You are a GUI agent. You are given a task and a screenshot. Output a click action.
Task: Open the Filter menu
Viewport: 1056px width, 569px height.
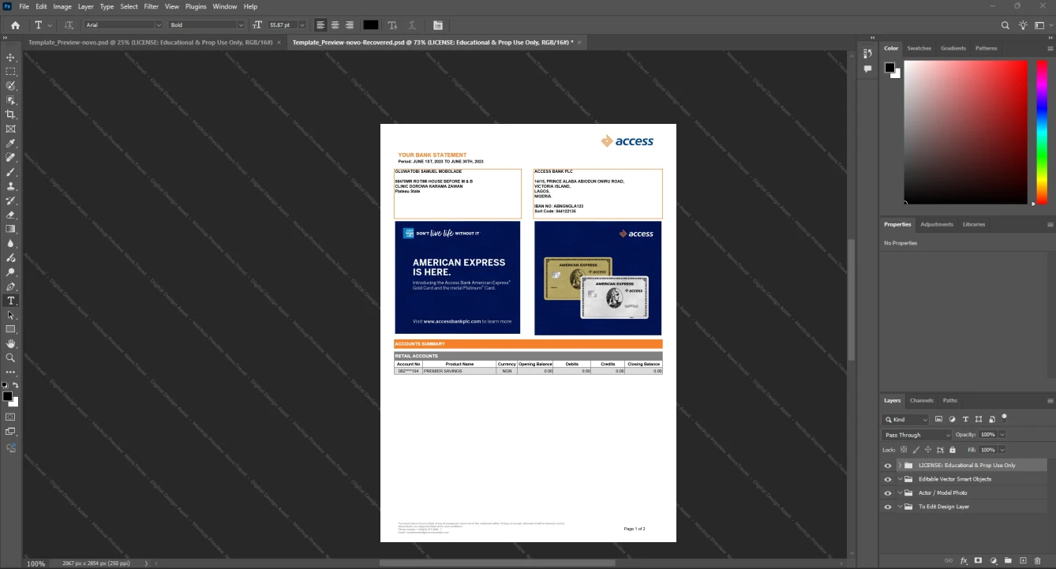coord(151,6)
